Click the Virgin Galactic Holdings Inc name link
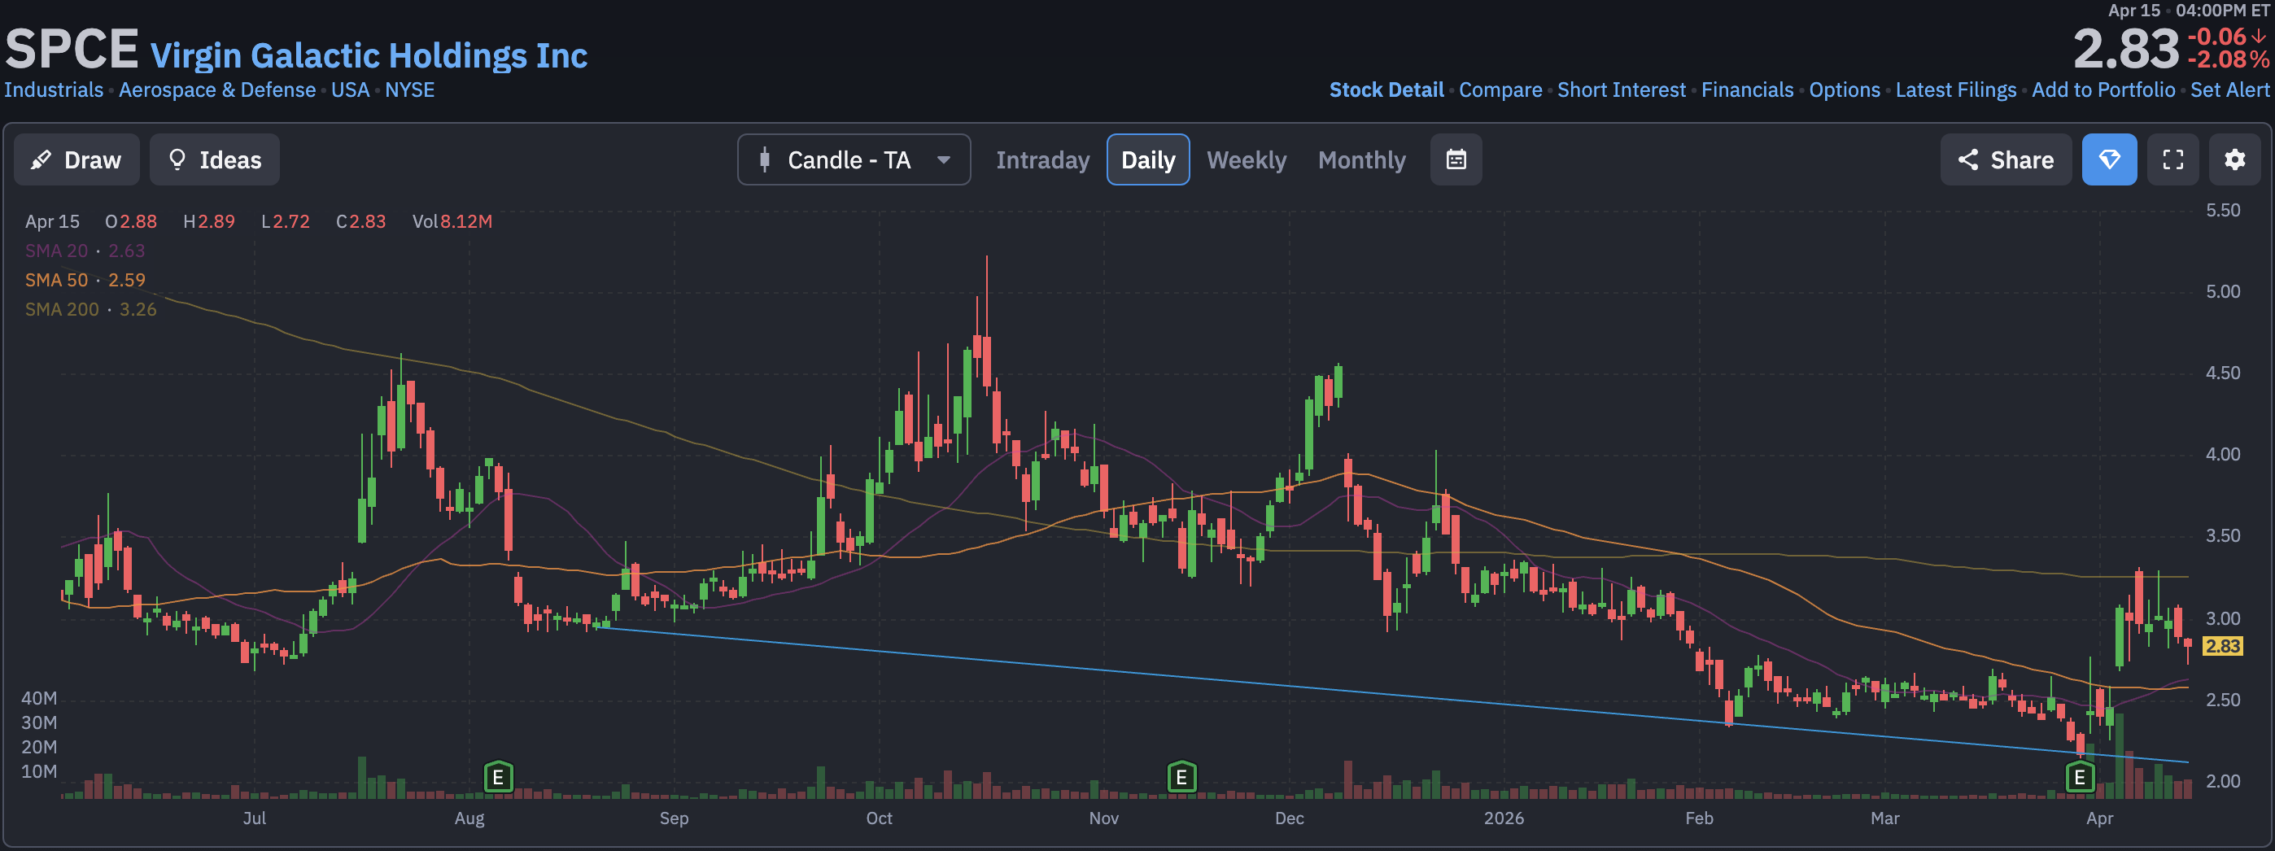 click(x=369, y=55)
